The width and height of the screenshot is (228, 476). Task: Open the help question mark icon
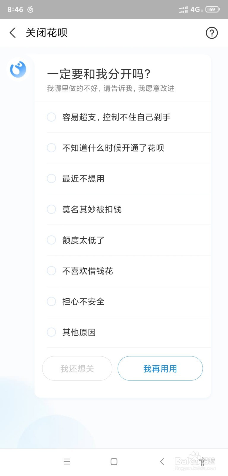(212, 33)
